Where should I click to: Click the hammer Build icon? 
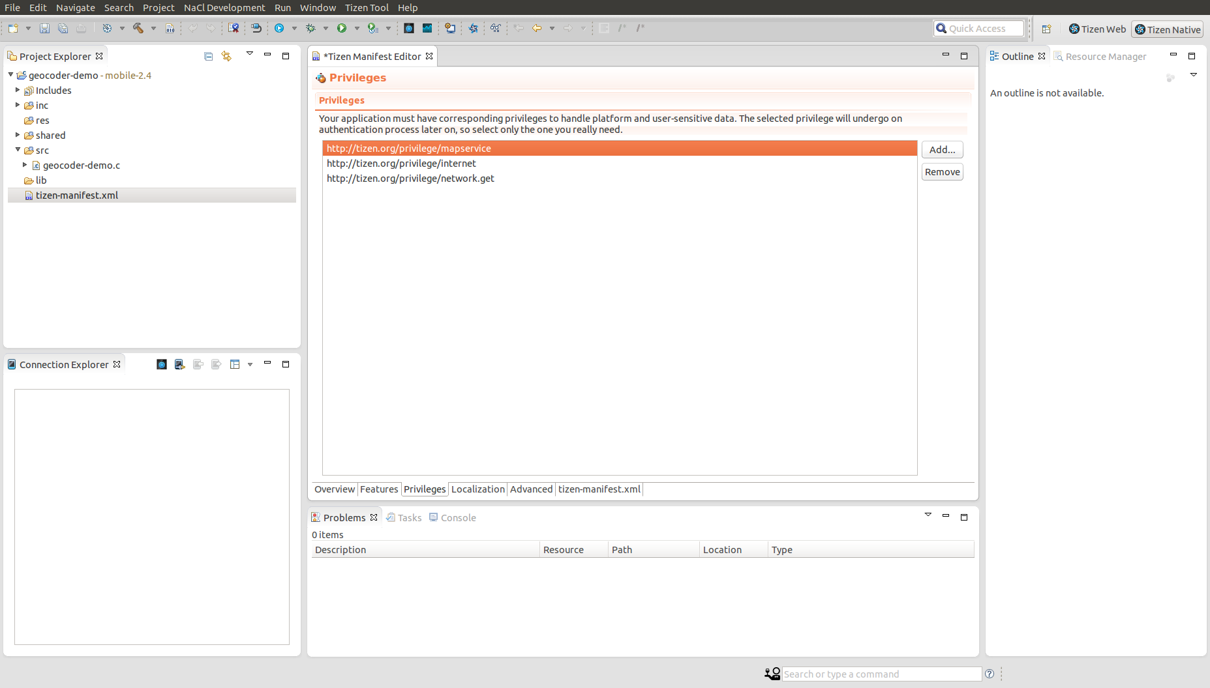[x=138, y=28]
